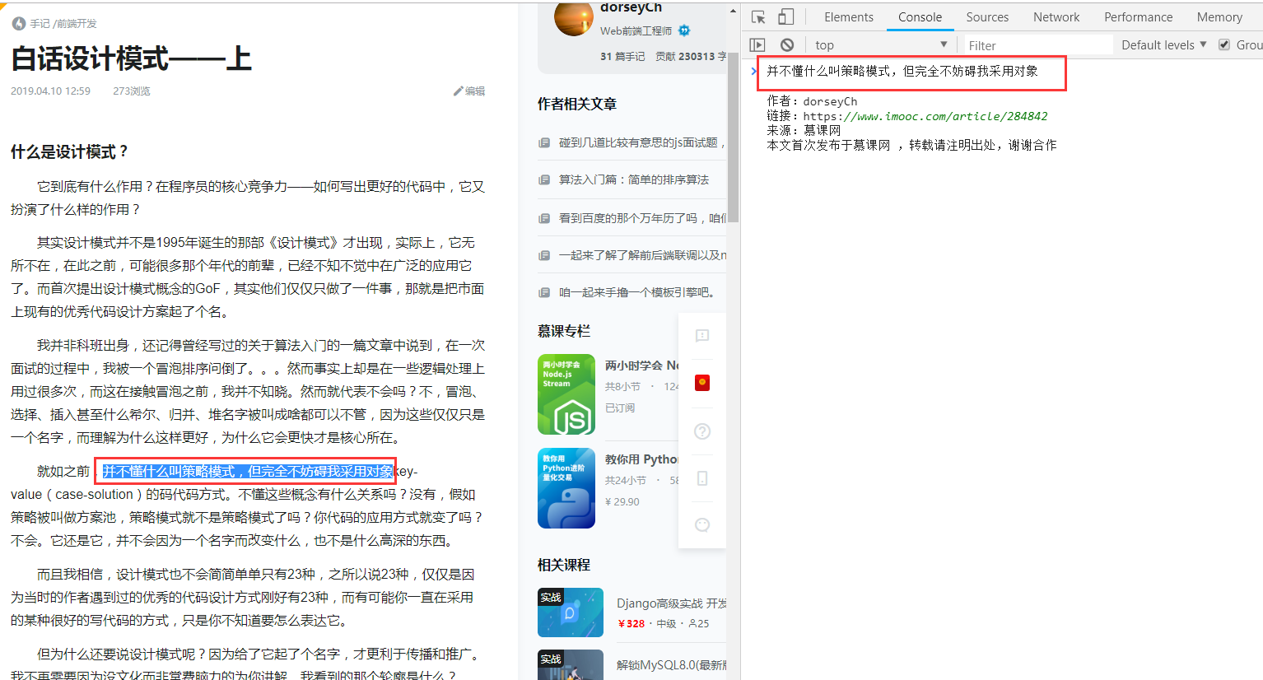The width and height of the screenshot is (1263, 680).
Task: Activate the inspect element picker in DevTools
Action: [x=757, y=16]
